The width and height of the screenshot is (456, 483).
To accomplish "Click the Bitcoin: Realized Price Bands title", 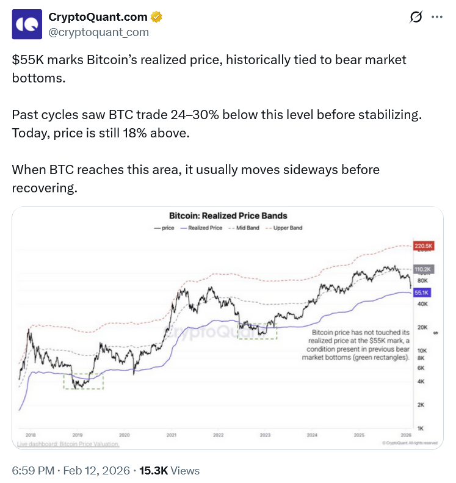I will (x=228, y=216).
